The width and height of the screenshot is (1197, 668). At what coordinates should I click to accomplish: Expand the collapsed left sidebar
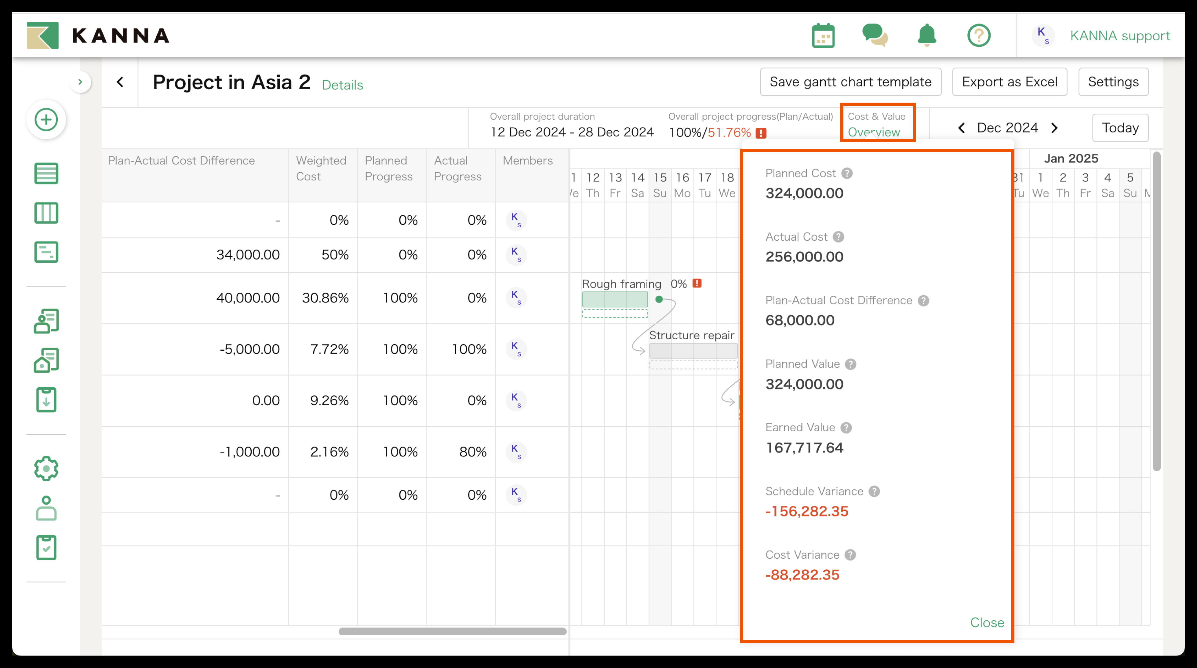[x=80, y=82]
